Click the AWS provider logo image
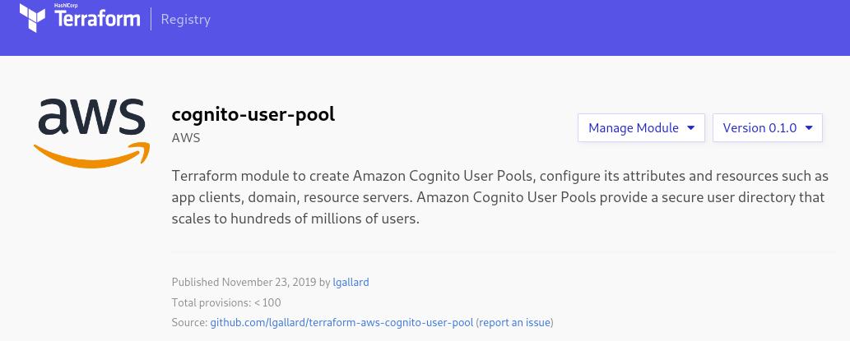This screenshot has width=850, height=341. click(x=91, y=132)
